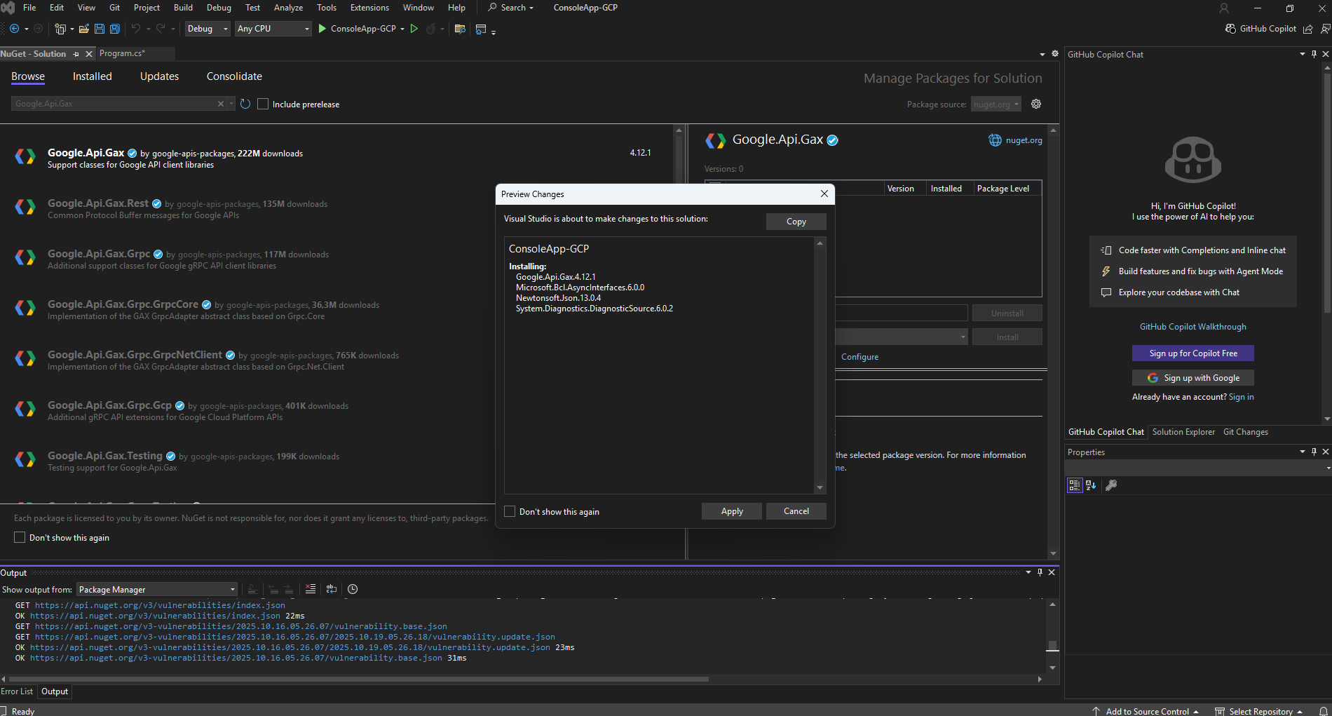Image resolution: width=1332 pixels, height=716 pixels.
Task: Click the Save All toolbar icon
Action: click(115, 29)
